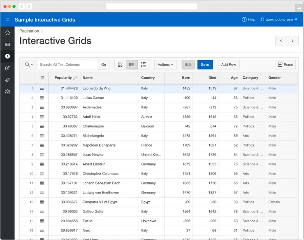Switch to the icon view mode

click(120, 65)
